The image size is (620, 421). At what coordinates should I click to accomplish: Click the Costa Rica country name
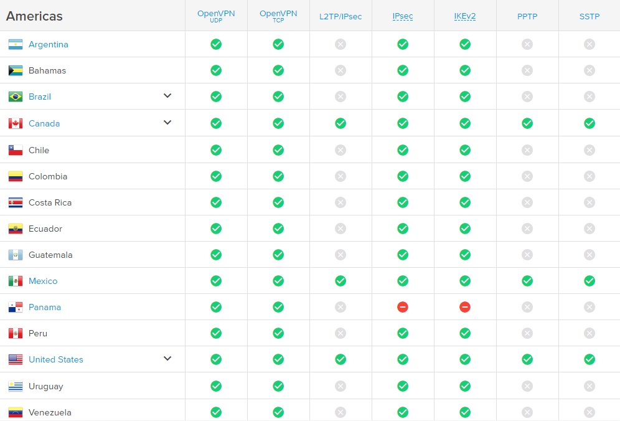coord(50,202)
